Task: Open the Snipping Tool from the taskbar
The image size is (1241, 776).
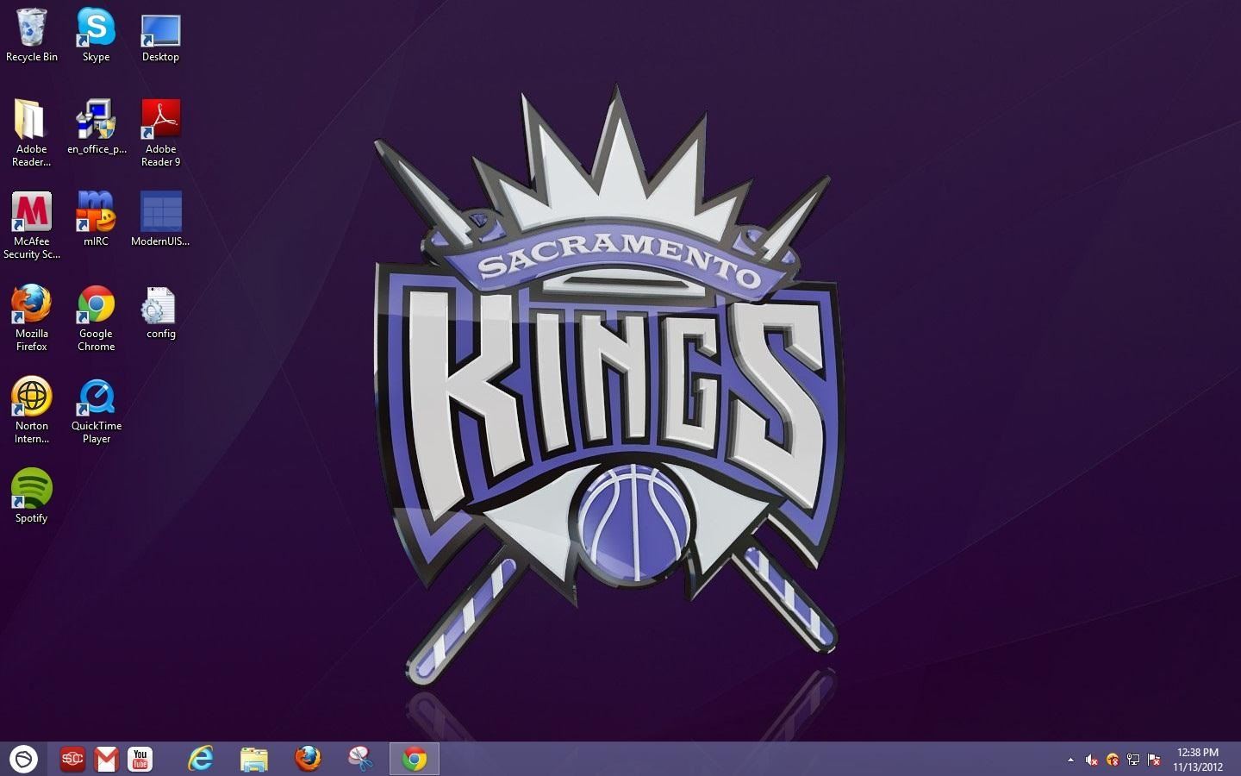Action: pyautogui.click(x=359, y=759)
